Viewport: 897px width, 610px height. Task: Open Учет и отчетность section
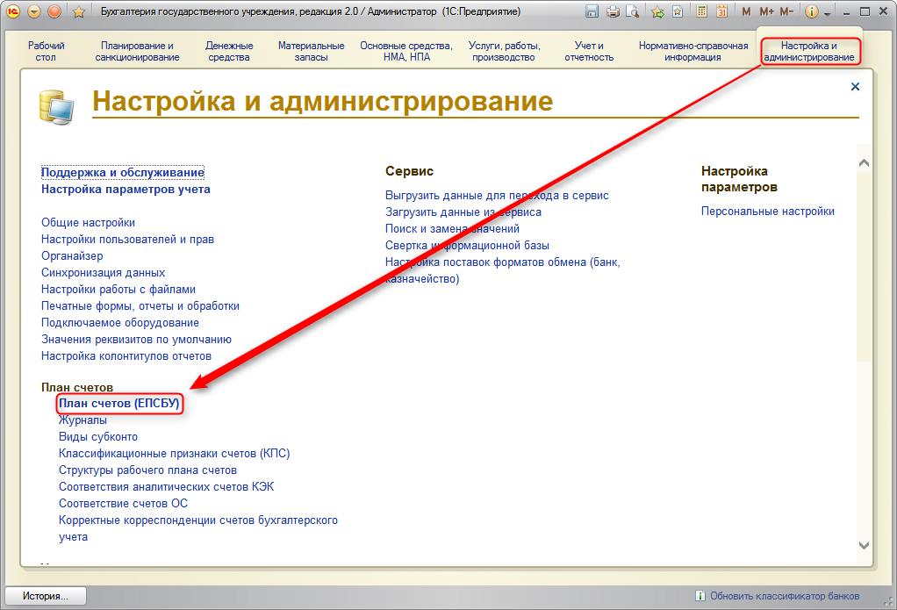pyautogui.click(x=589, y=52)
